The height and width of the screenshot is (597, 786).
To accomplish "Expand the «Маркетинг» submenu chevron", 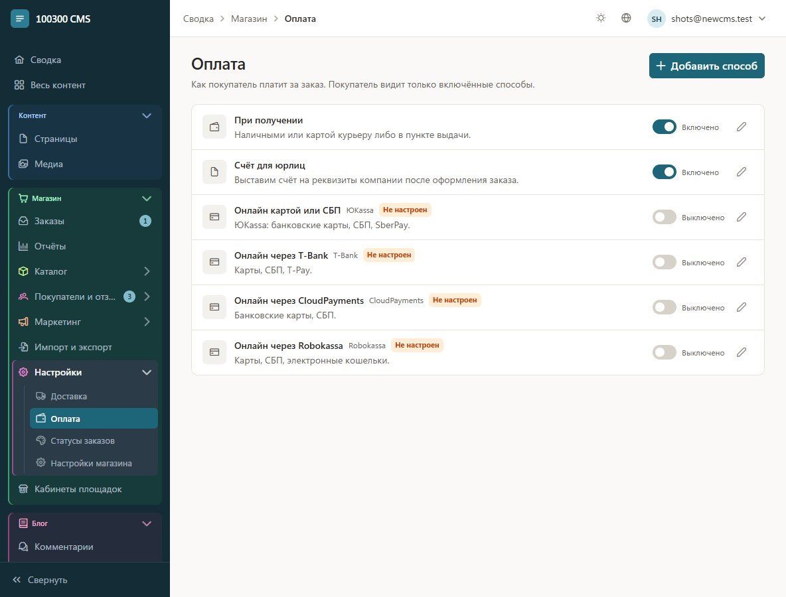I will [x=147, y=322].
